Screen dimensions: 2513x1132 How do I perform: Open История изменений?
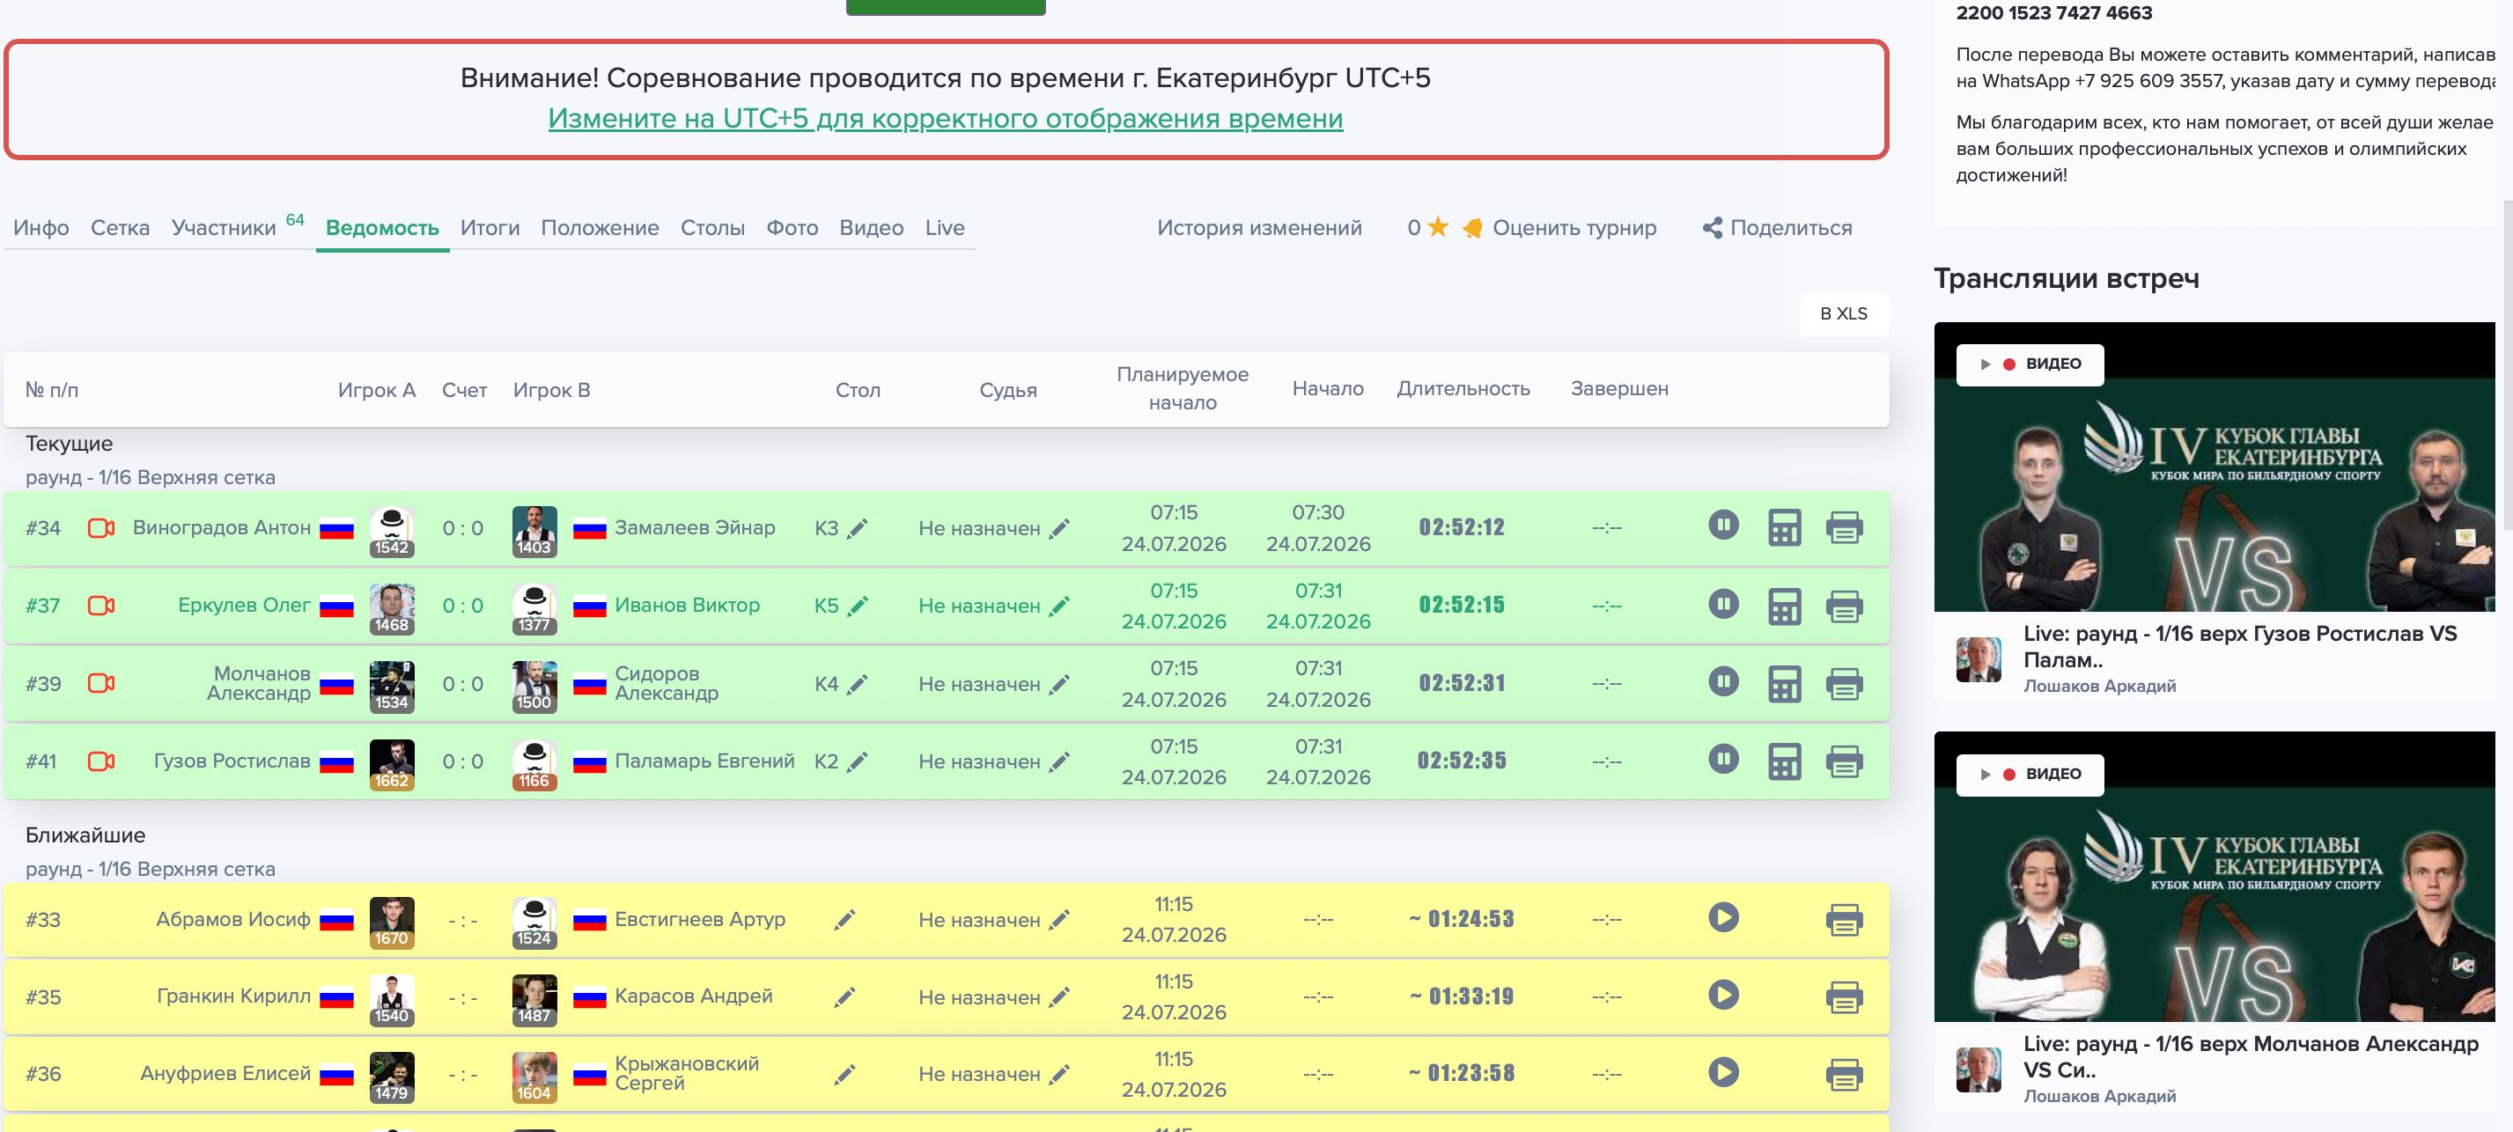(1259, 228)
